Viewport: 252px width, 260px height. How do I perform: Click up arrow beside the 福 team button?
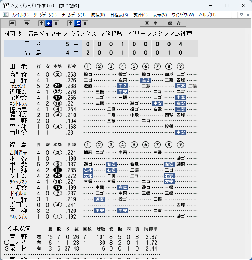click(70, 23)
